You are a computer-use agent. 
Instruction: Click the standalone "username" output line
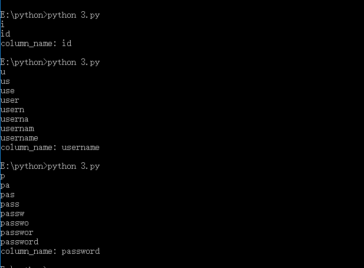point(19,138)
